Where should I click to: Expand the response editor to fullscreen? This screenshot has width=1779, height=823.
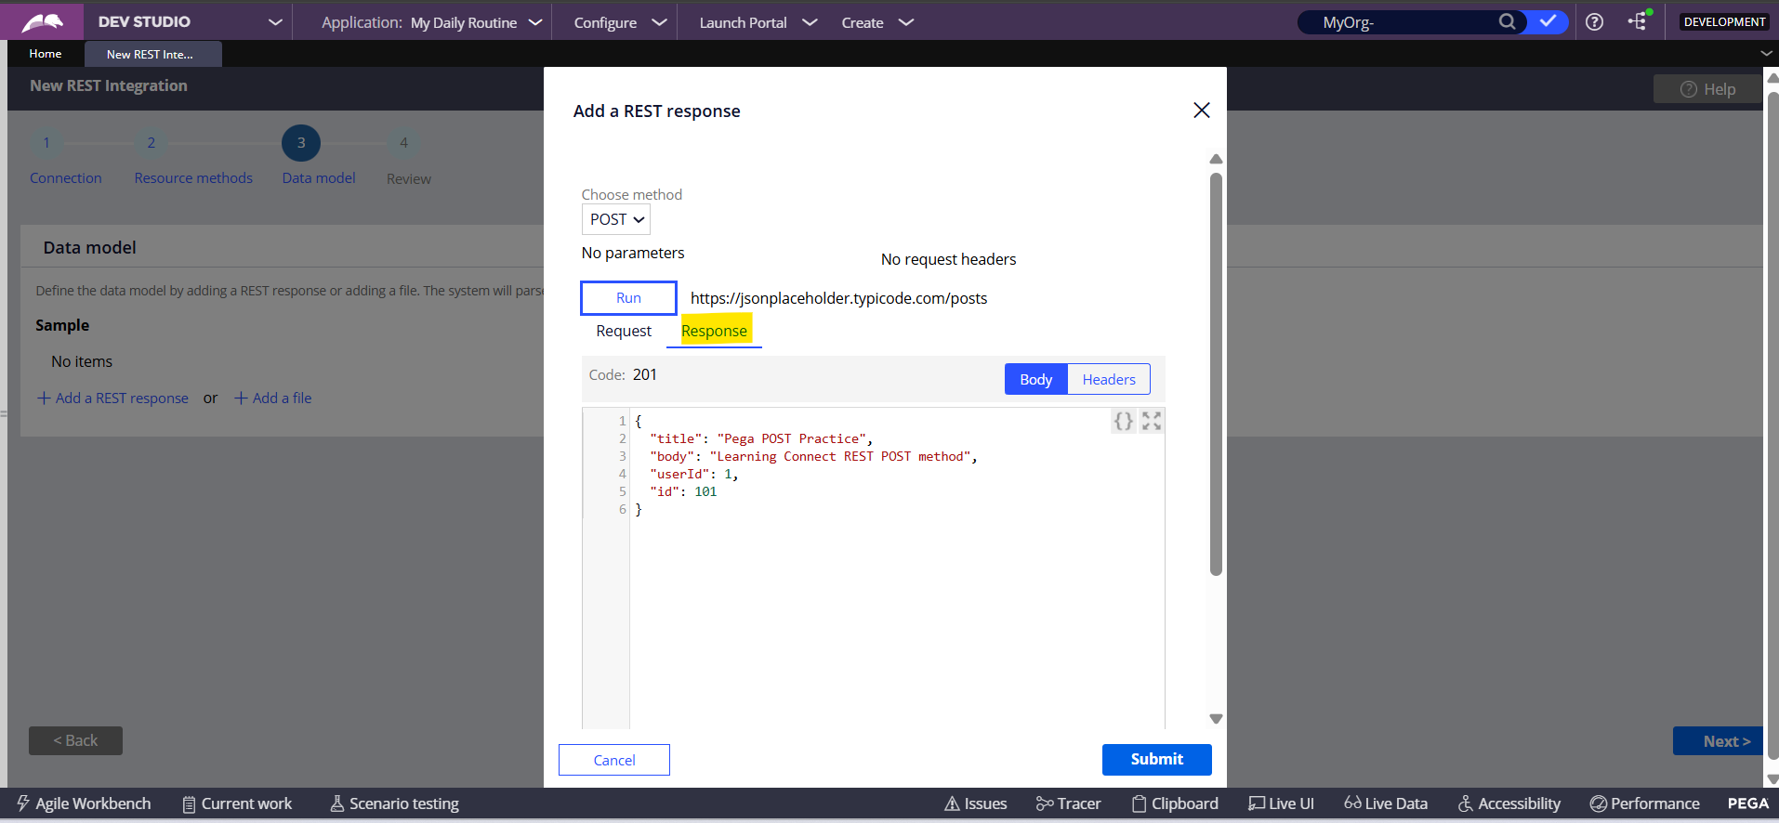click(1152, 422)
